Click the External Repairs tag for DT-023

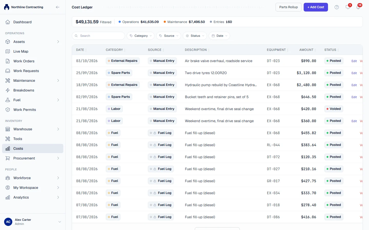[123, 61]
